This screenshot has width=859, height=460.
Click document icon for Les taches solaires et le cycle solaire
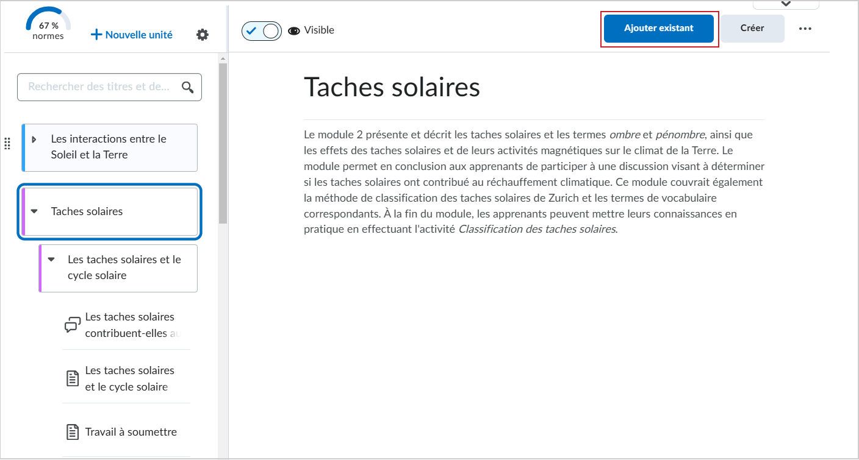coord(73,378)
